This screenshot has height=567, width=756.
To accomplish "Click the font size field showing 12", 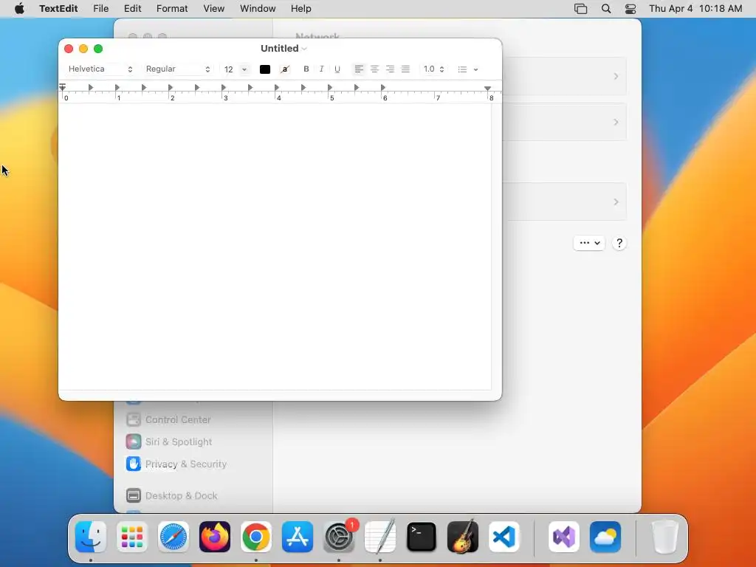I will click(229, 69).
